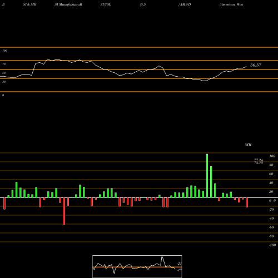Click the RSI axis label 50
278x278 pixels.
coord(4,73)
